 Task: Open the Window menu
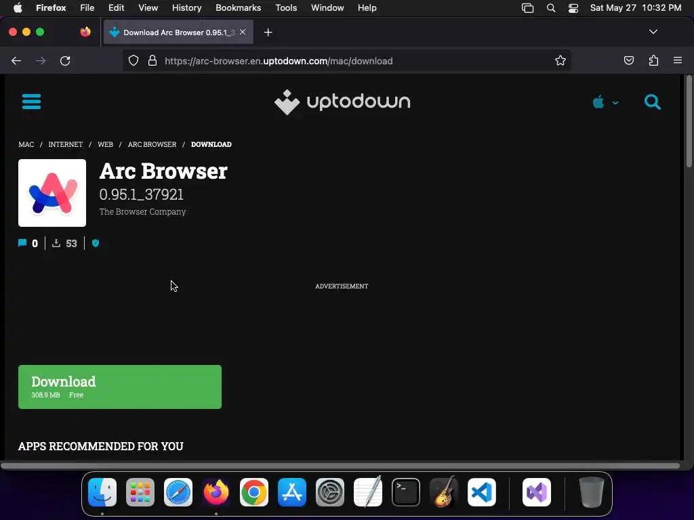click(327, 7)
